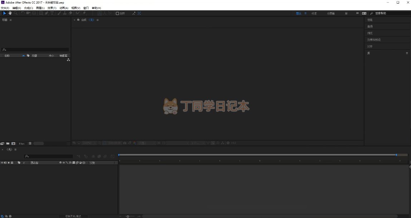
Task: Select the Horizontal Type tool
Action: pos(52,13)
